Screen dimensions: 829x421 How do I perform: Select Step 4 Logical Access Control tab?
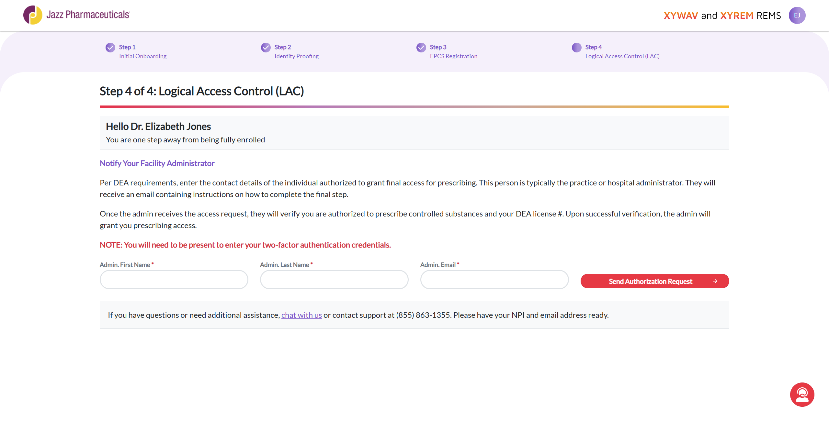pyautogui.click(x=622, y=51)
